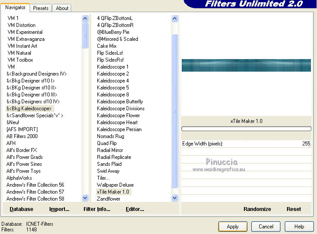Choose Swirl Away filter

(108, 171)
